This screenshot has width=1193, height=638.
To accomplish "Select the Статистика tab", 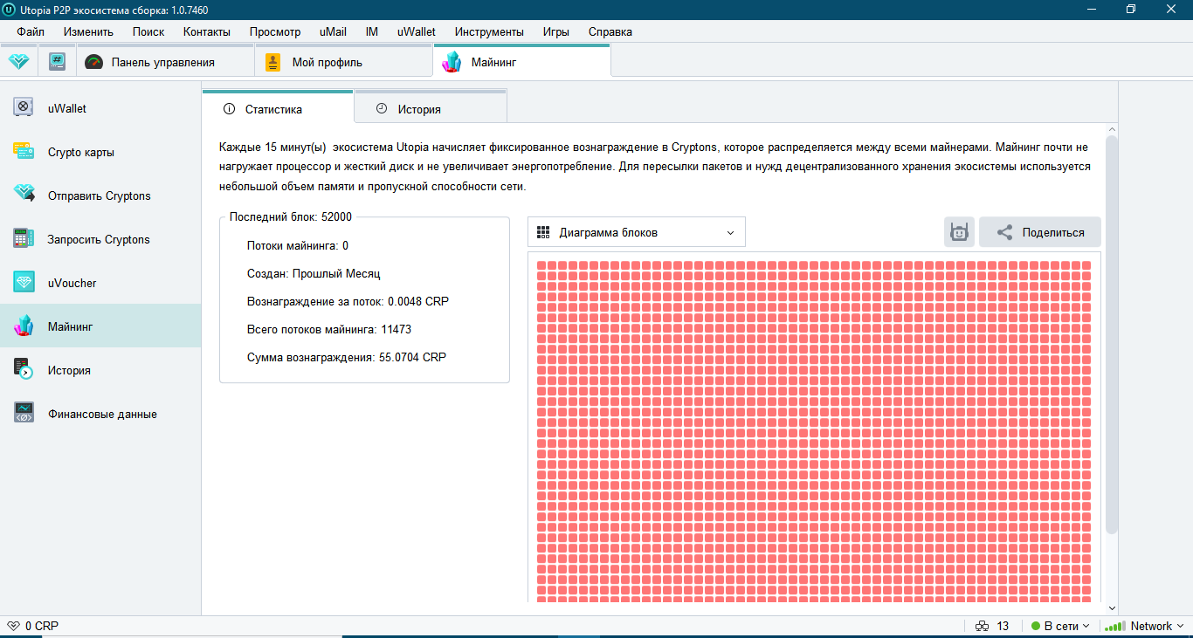I will click(278, 107).
